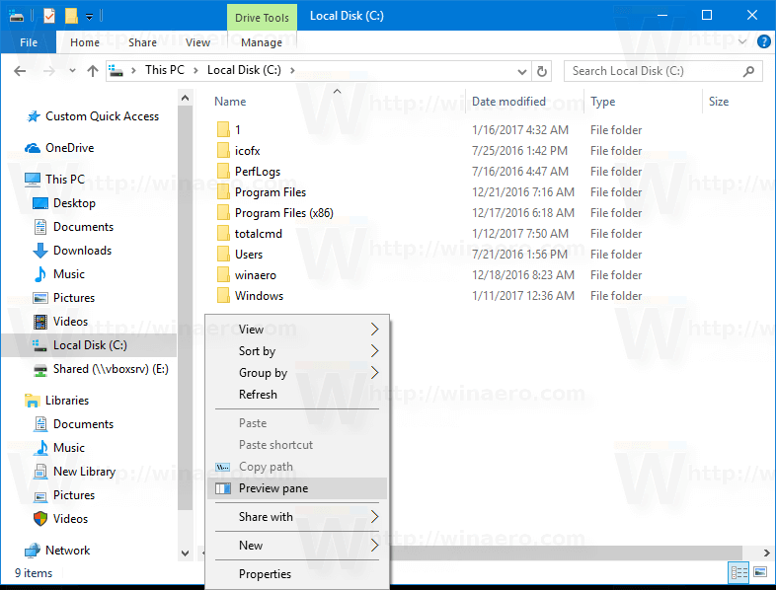The width and height of the screenshot is (776, 590).
Task: Click navigation pane scrollbar down arrow
Action: [x=185, y=553]
